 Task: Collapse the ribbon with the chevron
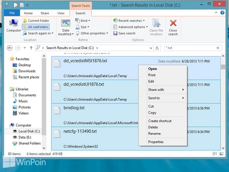pos(216,13)
